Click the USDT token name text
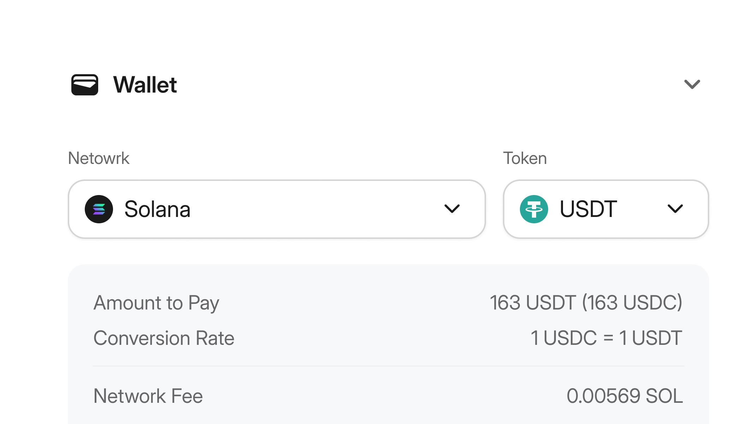The height and width of the screenshot is (424, 753). [x=588, y=209]
